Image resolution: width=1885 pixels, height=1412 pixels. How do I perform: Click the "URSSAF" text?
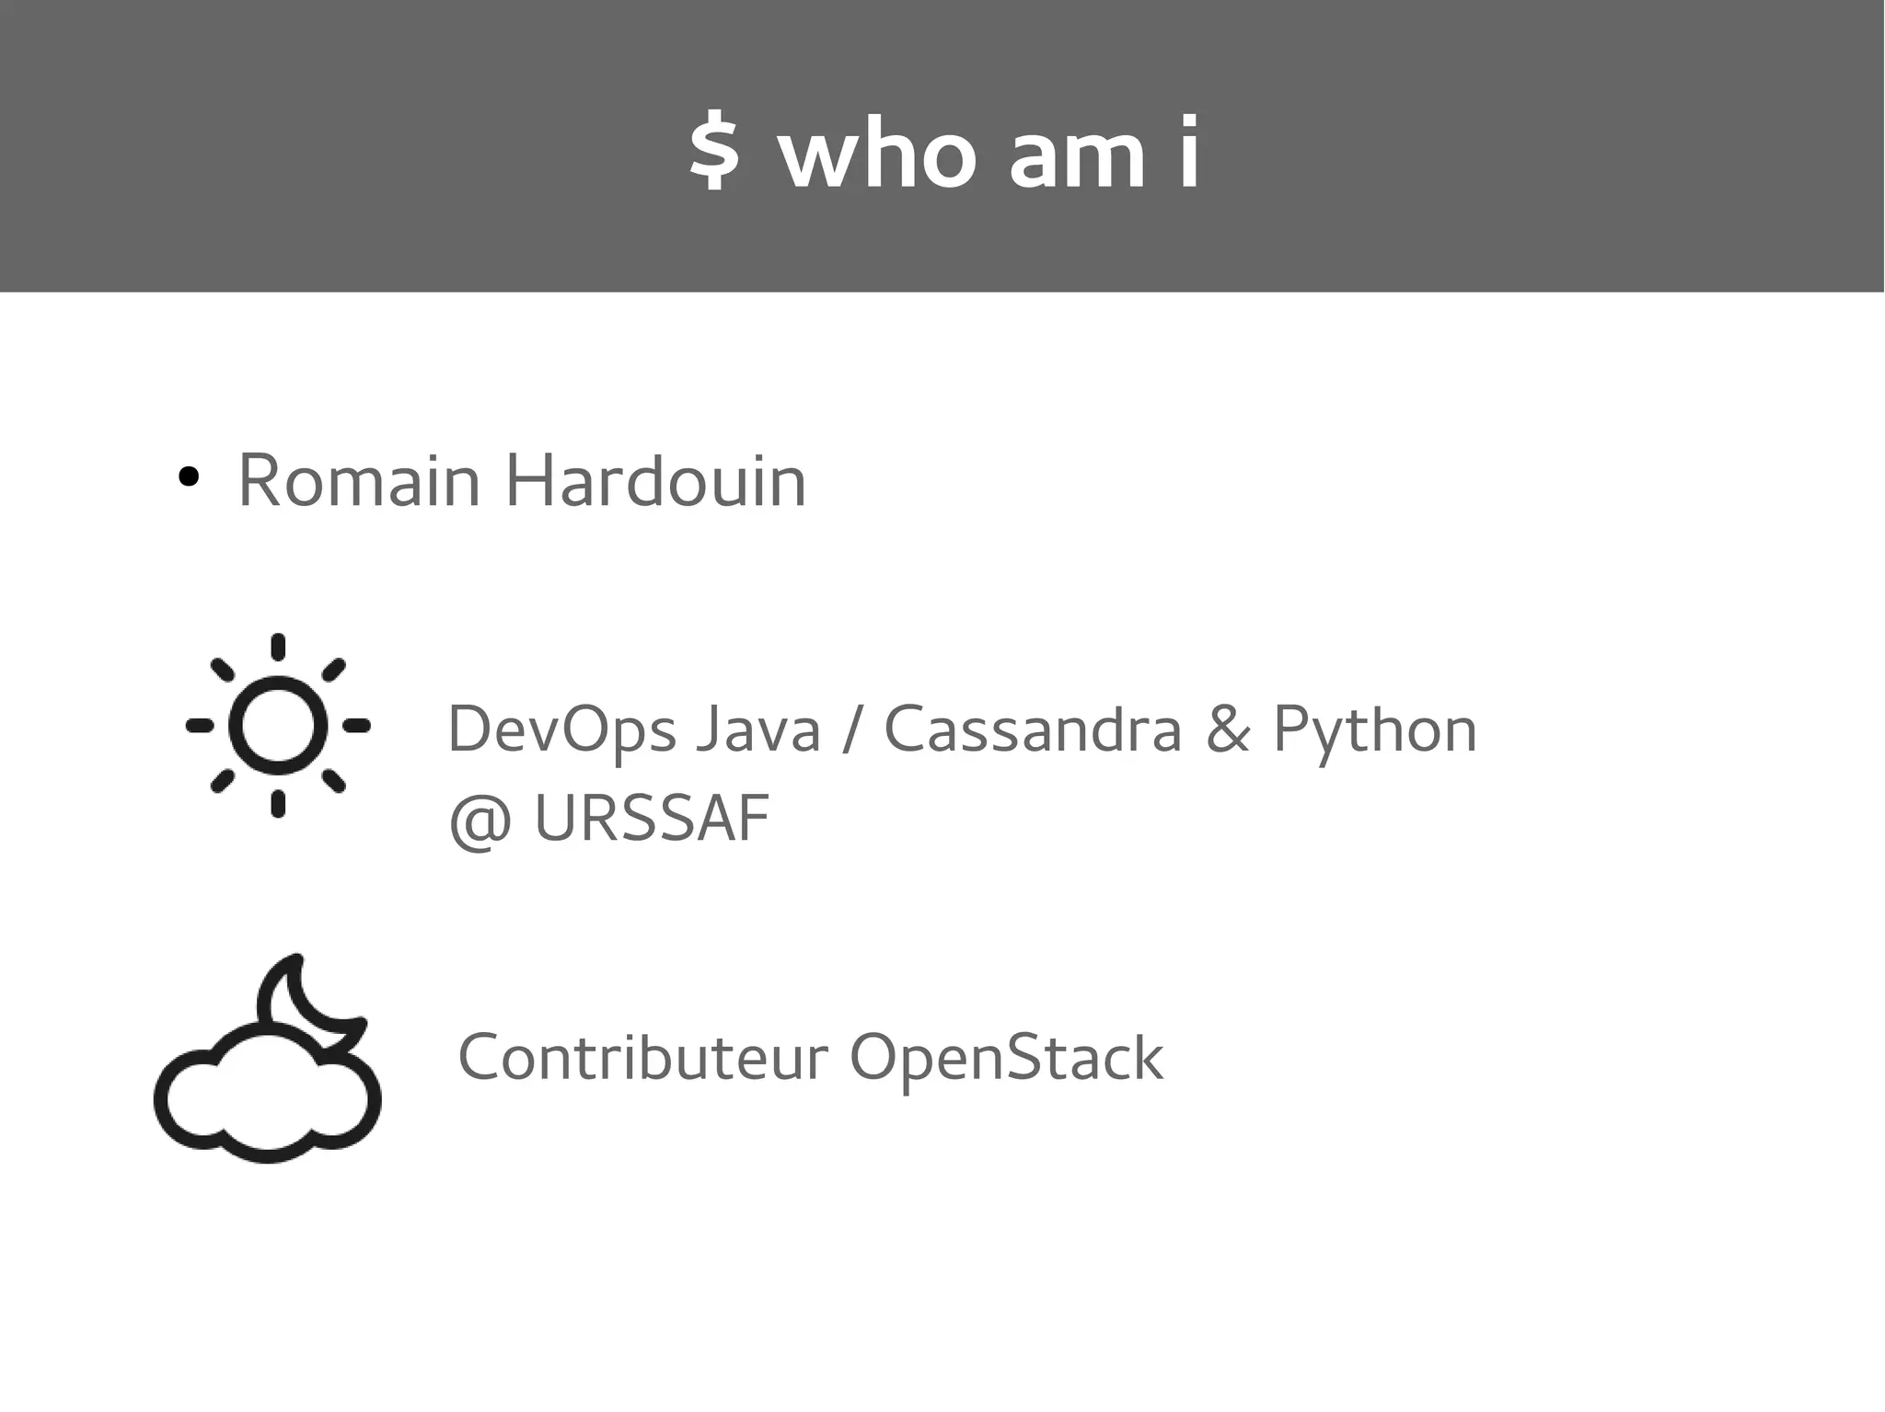(652, 819)
